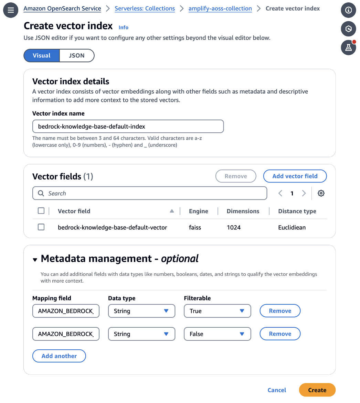Click the previous page arrow in Vector fields
Image resolution: width=360 pixels, height=403 pixels.
click(x=280, y=193)
